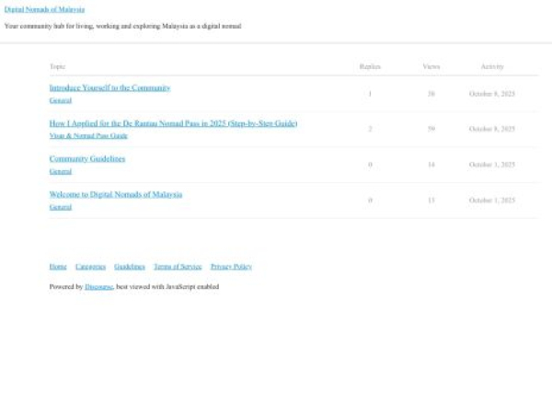The image size is (552, 414).
Task: Open the 'Introduce Yourself to the Community' topic
Action: (109, 87)
